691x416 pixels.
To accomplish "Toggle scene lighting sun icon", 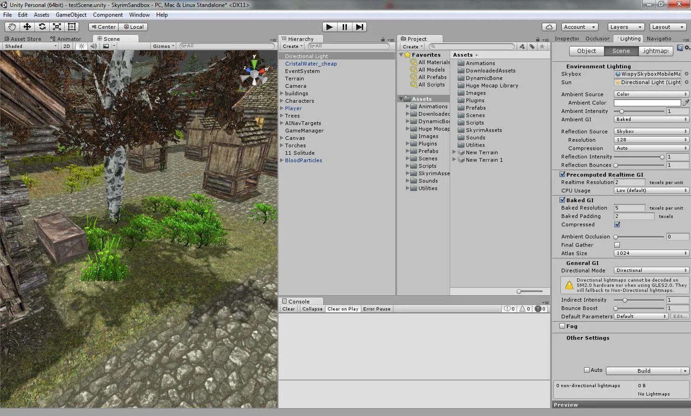I will click(x=82, y=46).
